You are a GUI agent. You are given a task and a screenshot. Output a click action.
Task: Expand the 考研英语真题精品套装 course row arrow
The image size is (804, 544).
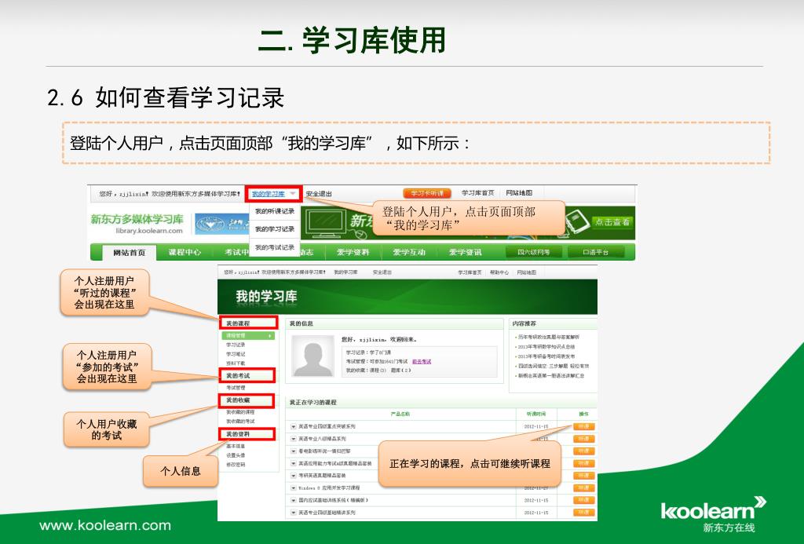click(294, 476)
